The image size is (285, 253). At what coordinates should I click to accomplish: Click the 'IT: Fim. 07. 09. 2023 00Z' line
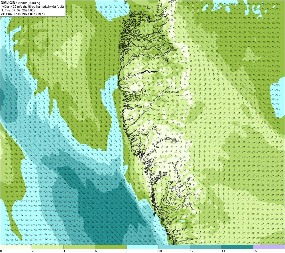18,10
